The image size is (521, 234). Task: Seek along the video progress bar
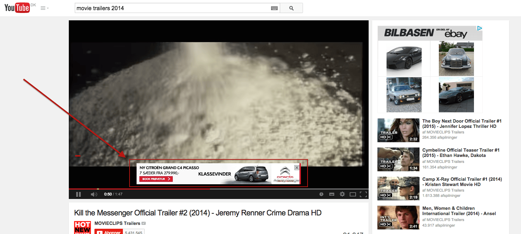click(219, 189)
